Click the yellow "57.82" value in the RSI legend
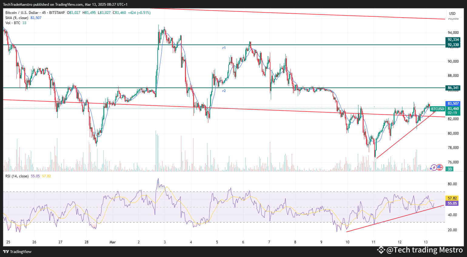This screenshot has height=257, width=467. point(46,176)
